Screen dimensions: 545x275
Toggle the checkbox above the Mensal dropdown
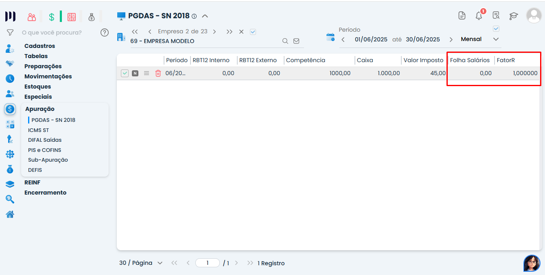(496, 29)
